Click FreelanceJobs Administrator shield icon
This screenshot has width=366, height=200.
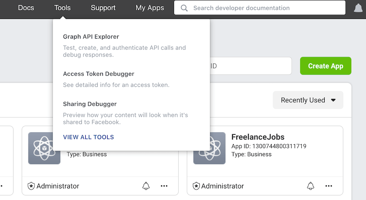click(196, 186)
